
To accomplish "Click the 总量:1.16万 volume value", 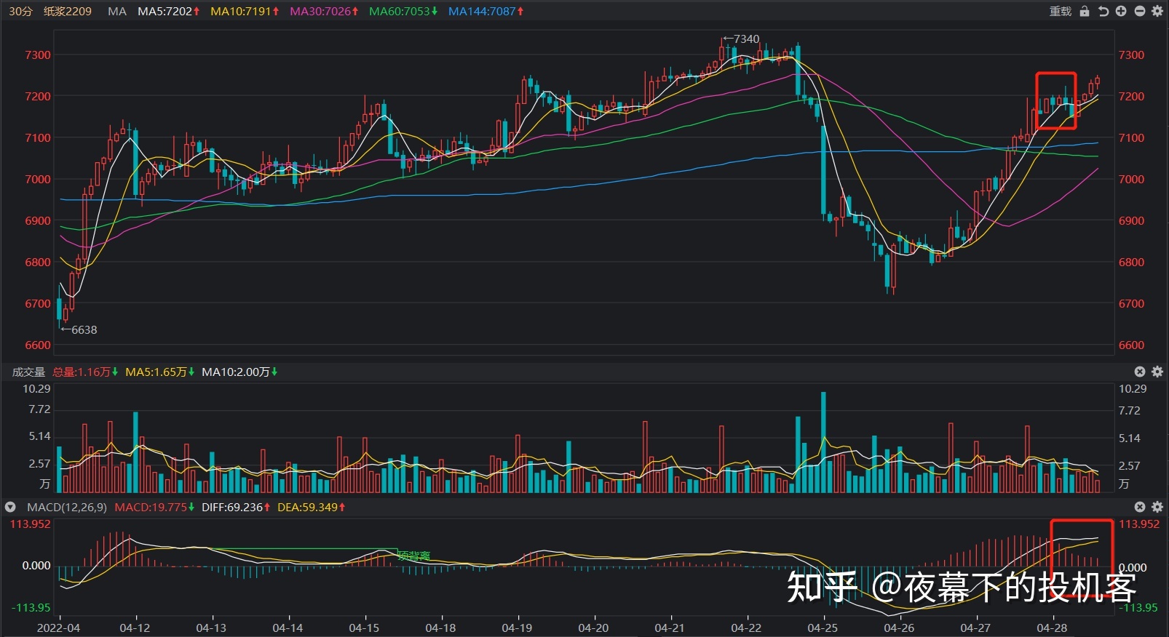I will click(x=85, y=372).
